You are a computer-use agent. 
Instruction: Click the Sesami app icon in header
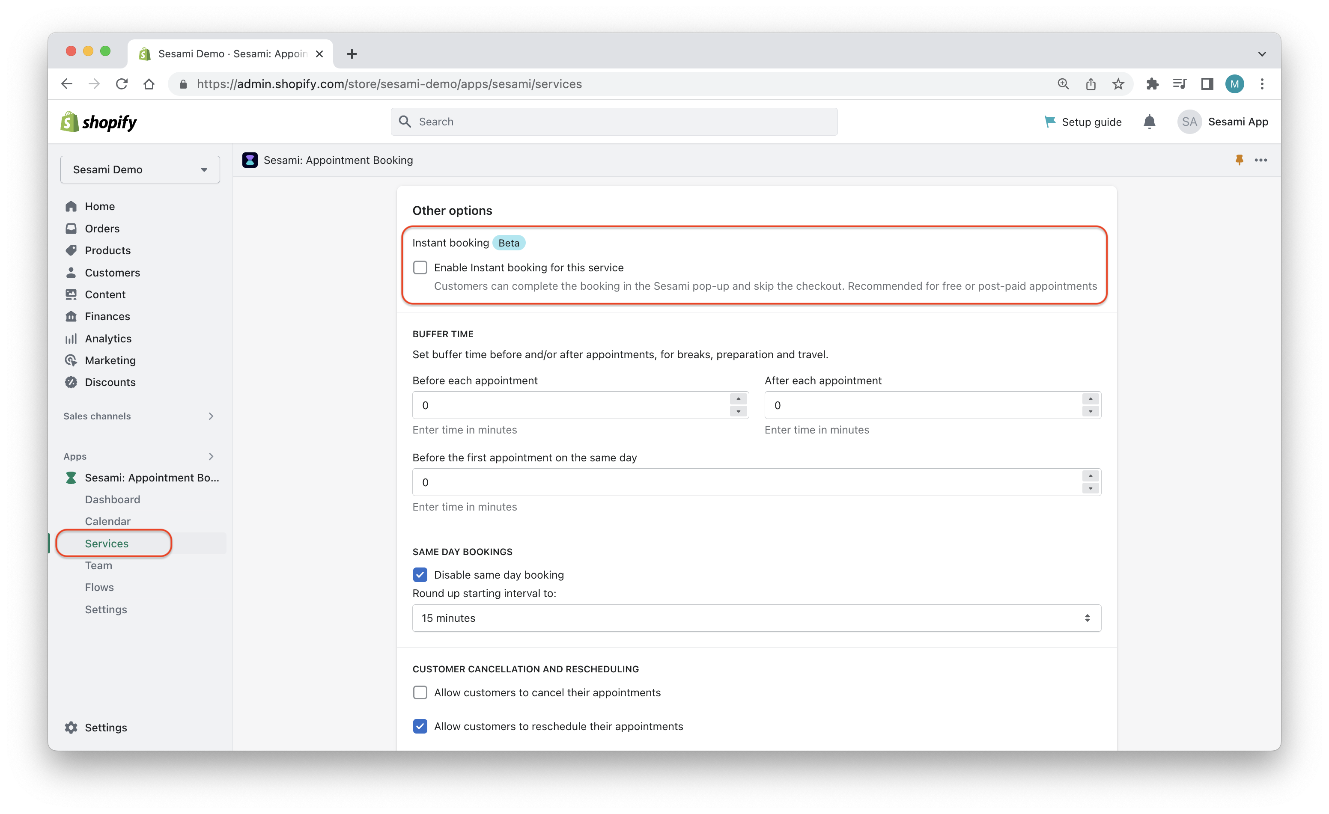tap(250, 160)
